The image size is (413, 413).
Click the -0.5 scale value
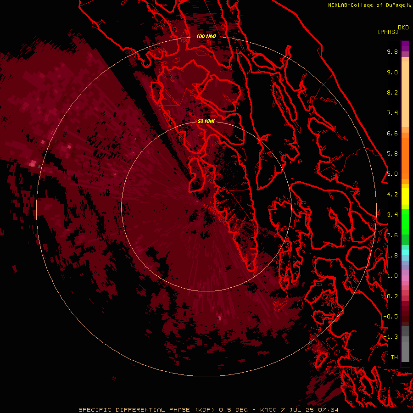click(x=391, y=317)
